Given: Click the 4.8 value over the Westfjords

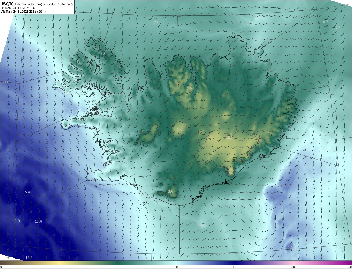Looking at the screenshot, I should point(103,54).
